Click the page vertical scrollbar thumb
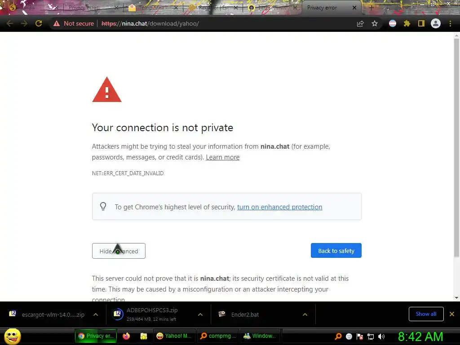The width and height of the screenshot is (460, 345). 456,148
